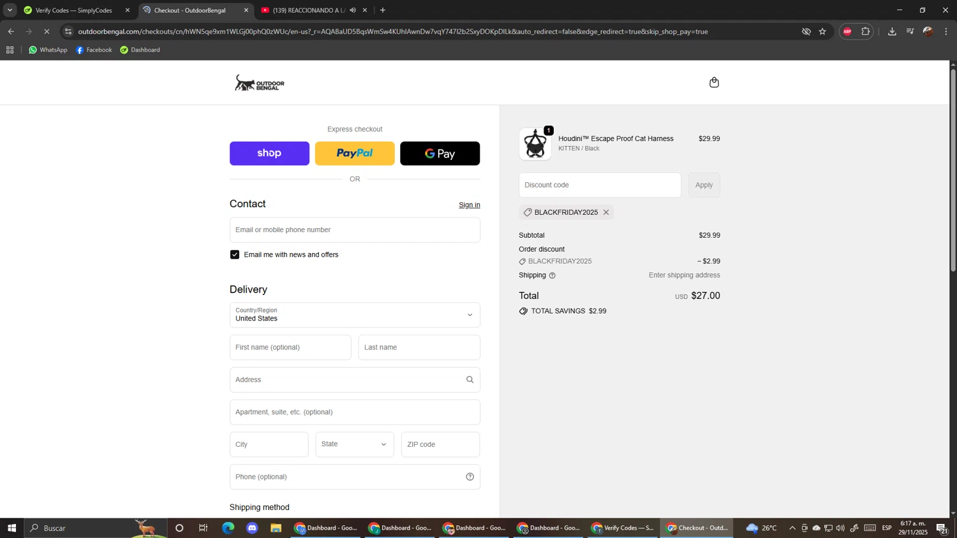Pay with PayPal express checkout
Screen dimensions: 957x538
pyautogui.click(x=355, y=154)
